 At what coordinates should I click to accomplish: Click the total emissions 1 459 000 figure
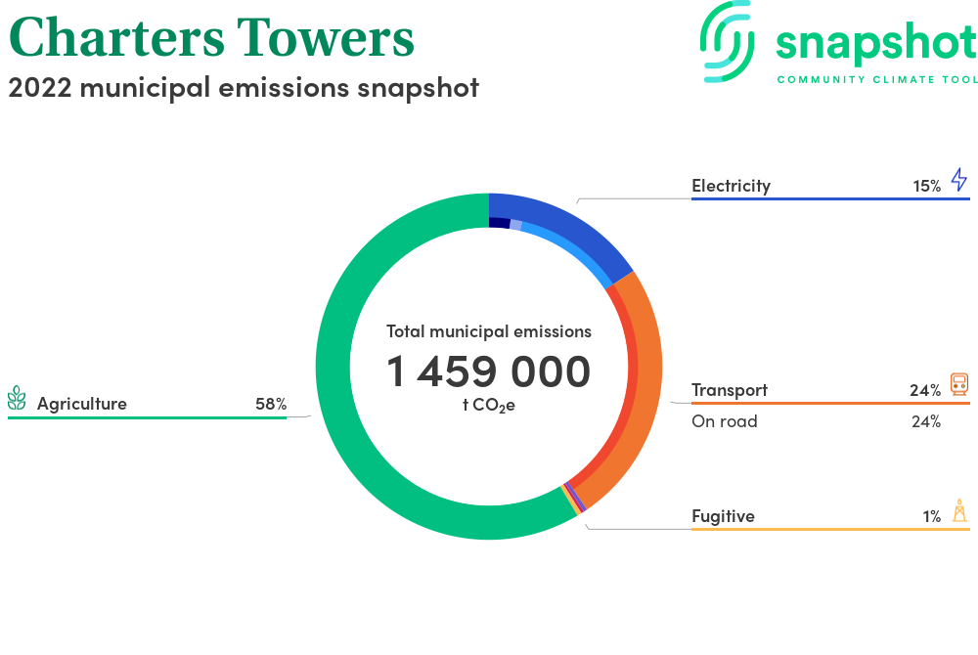tap(488, 372)
